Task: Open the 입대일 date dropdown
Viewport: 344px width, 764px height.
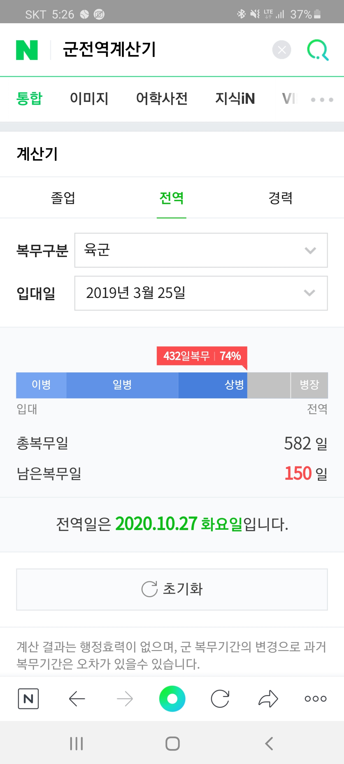Action: coord(201,293)
